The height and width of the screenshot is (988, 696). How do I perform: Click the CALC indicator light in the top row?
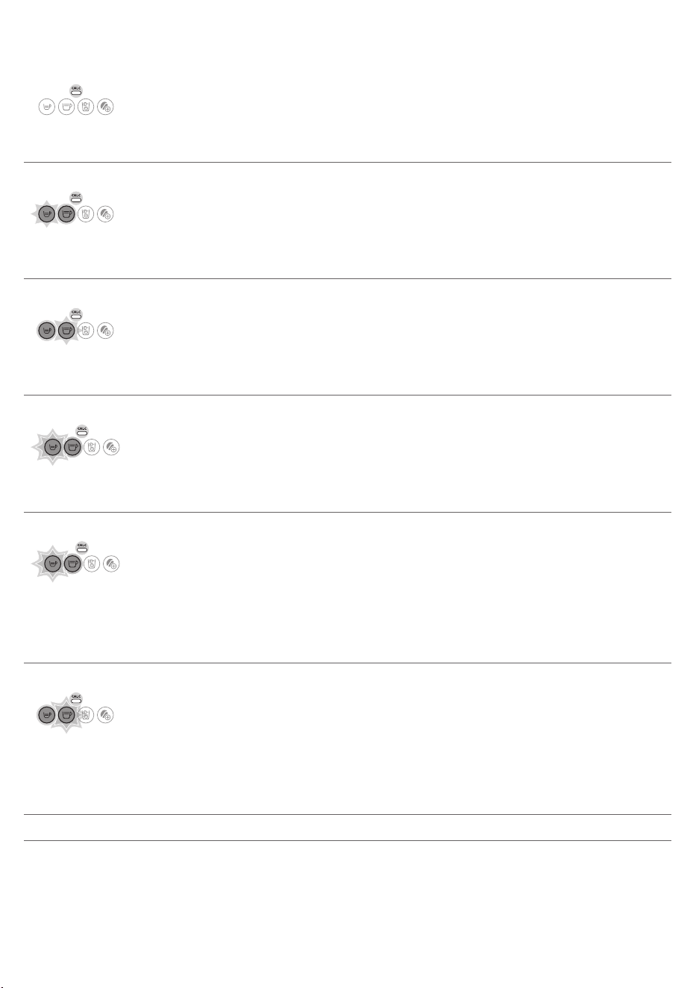[x=76, y=90]
